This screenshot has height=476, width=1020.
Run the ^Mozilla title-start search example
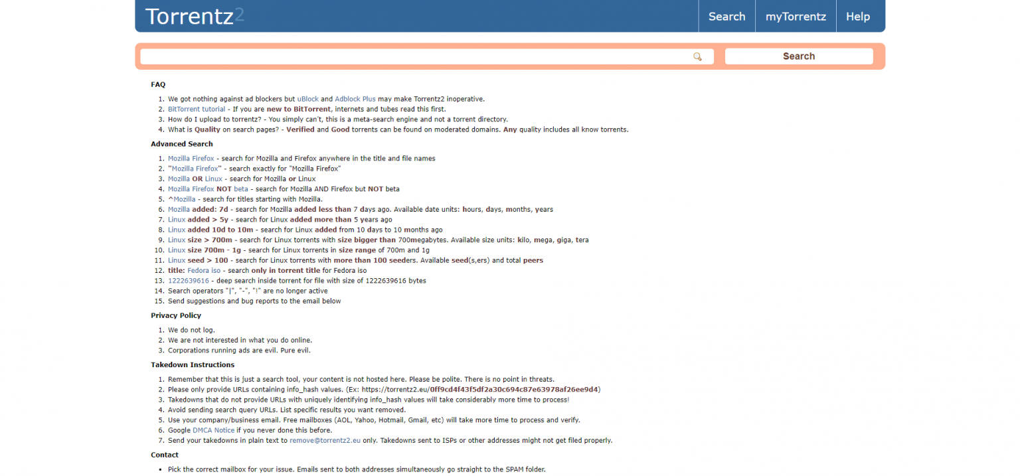[183, 198]
